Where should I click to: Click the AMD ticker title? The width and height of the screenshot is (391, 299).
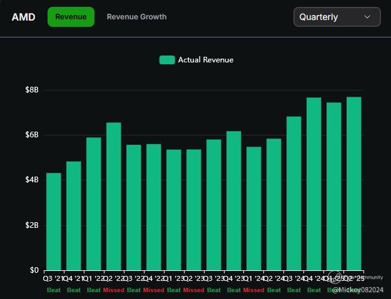[23, 17]
